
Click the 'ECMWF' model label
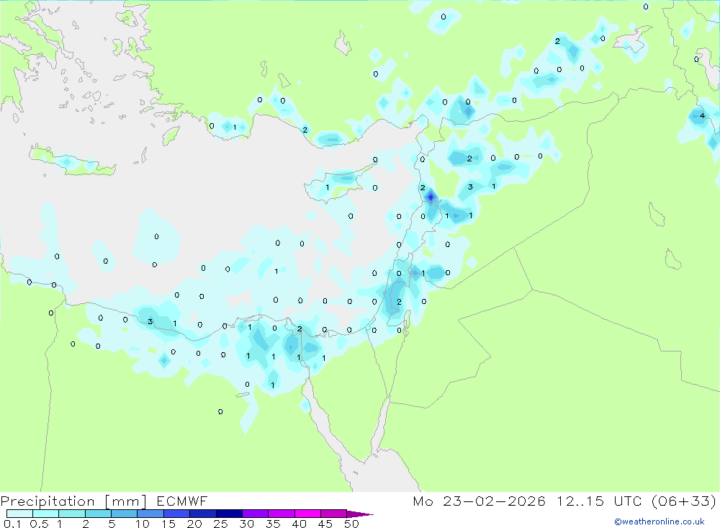(x=182, y=501)
